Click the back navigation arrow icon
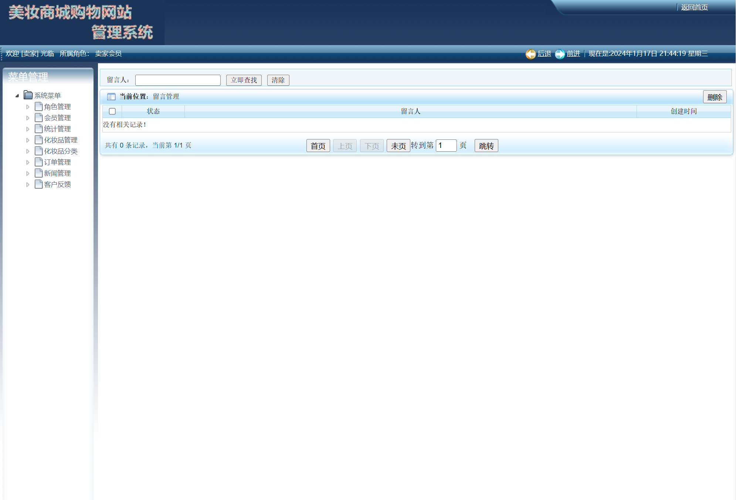Image resolution: width=736 pixels, height=500 pixels. (531, 54)
